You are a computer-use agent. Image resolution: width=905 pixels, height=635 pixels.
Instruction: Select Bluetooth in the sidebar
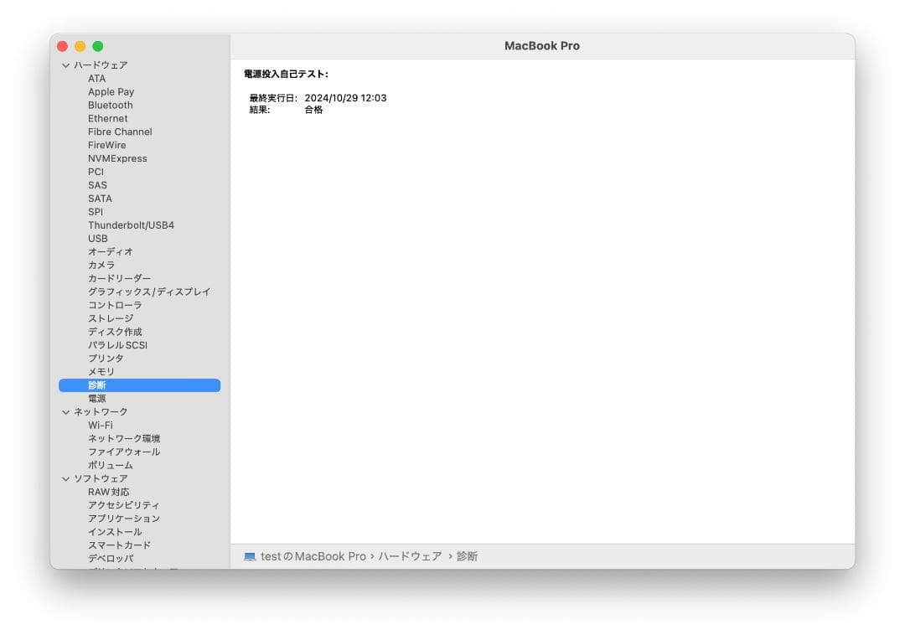pos(110,105)
